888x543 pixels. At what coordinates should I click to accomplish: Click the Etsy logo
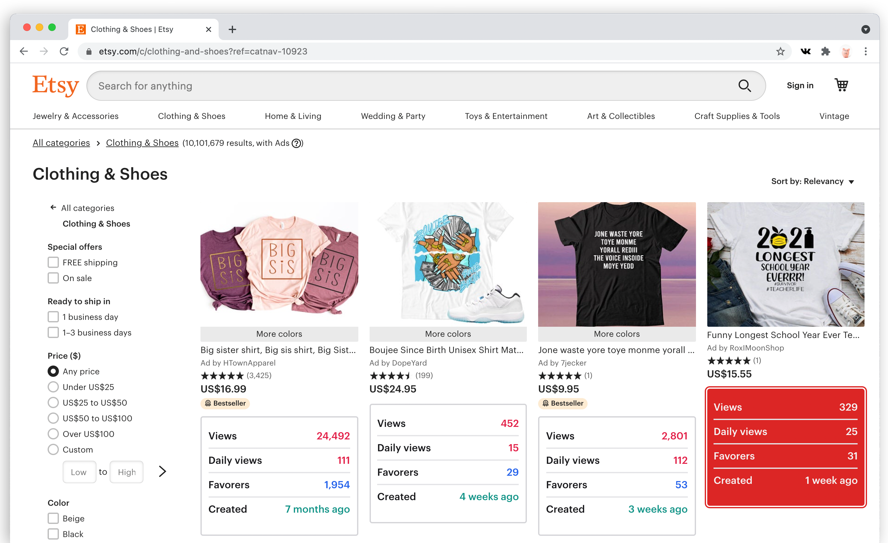coord(55,85)
